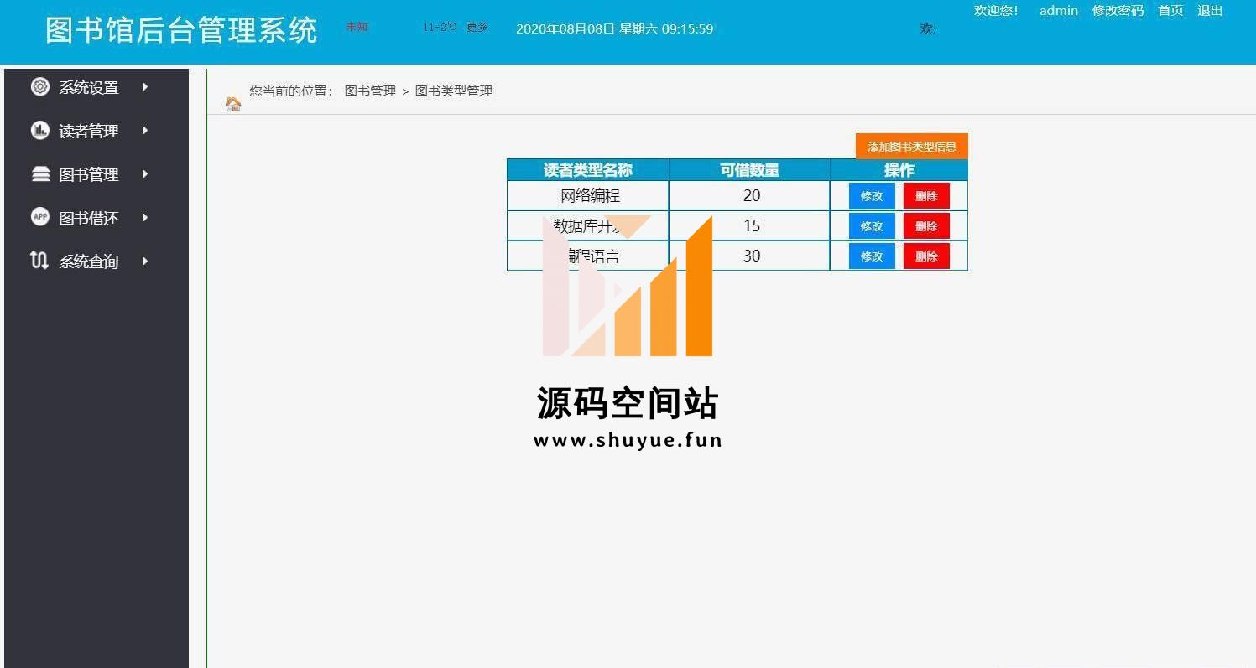Screen dimensions: 1256x668
Task: Click the 读者管理 chart icon
Action: coord(40,130)
